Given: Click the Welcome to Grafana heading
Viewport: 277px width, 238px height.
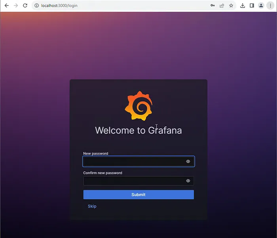Looking at the screenshot, I should [x=138, y=130].
